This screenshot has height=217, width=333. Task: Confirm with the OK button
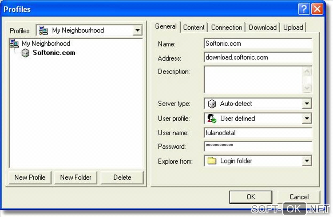click(x=251, y=197)
